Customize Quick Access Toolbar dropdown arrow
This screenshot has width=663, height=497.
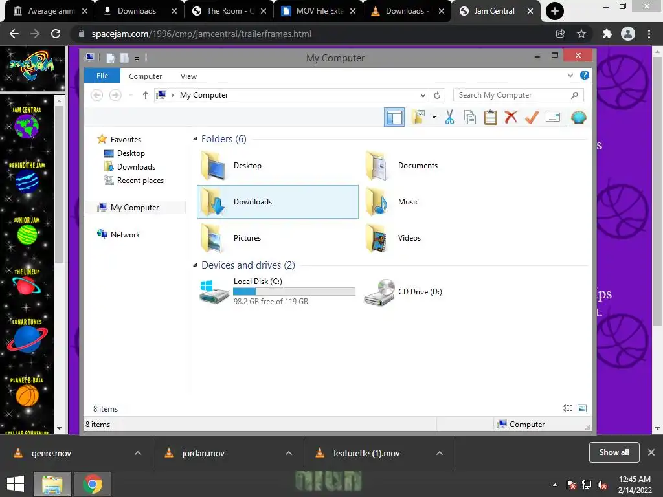click(137, 58)
